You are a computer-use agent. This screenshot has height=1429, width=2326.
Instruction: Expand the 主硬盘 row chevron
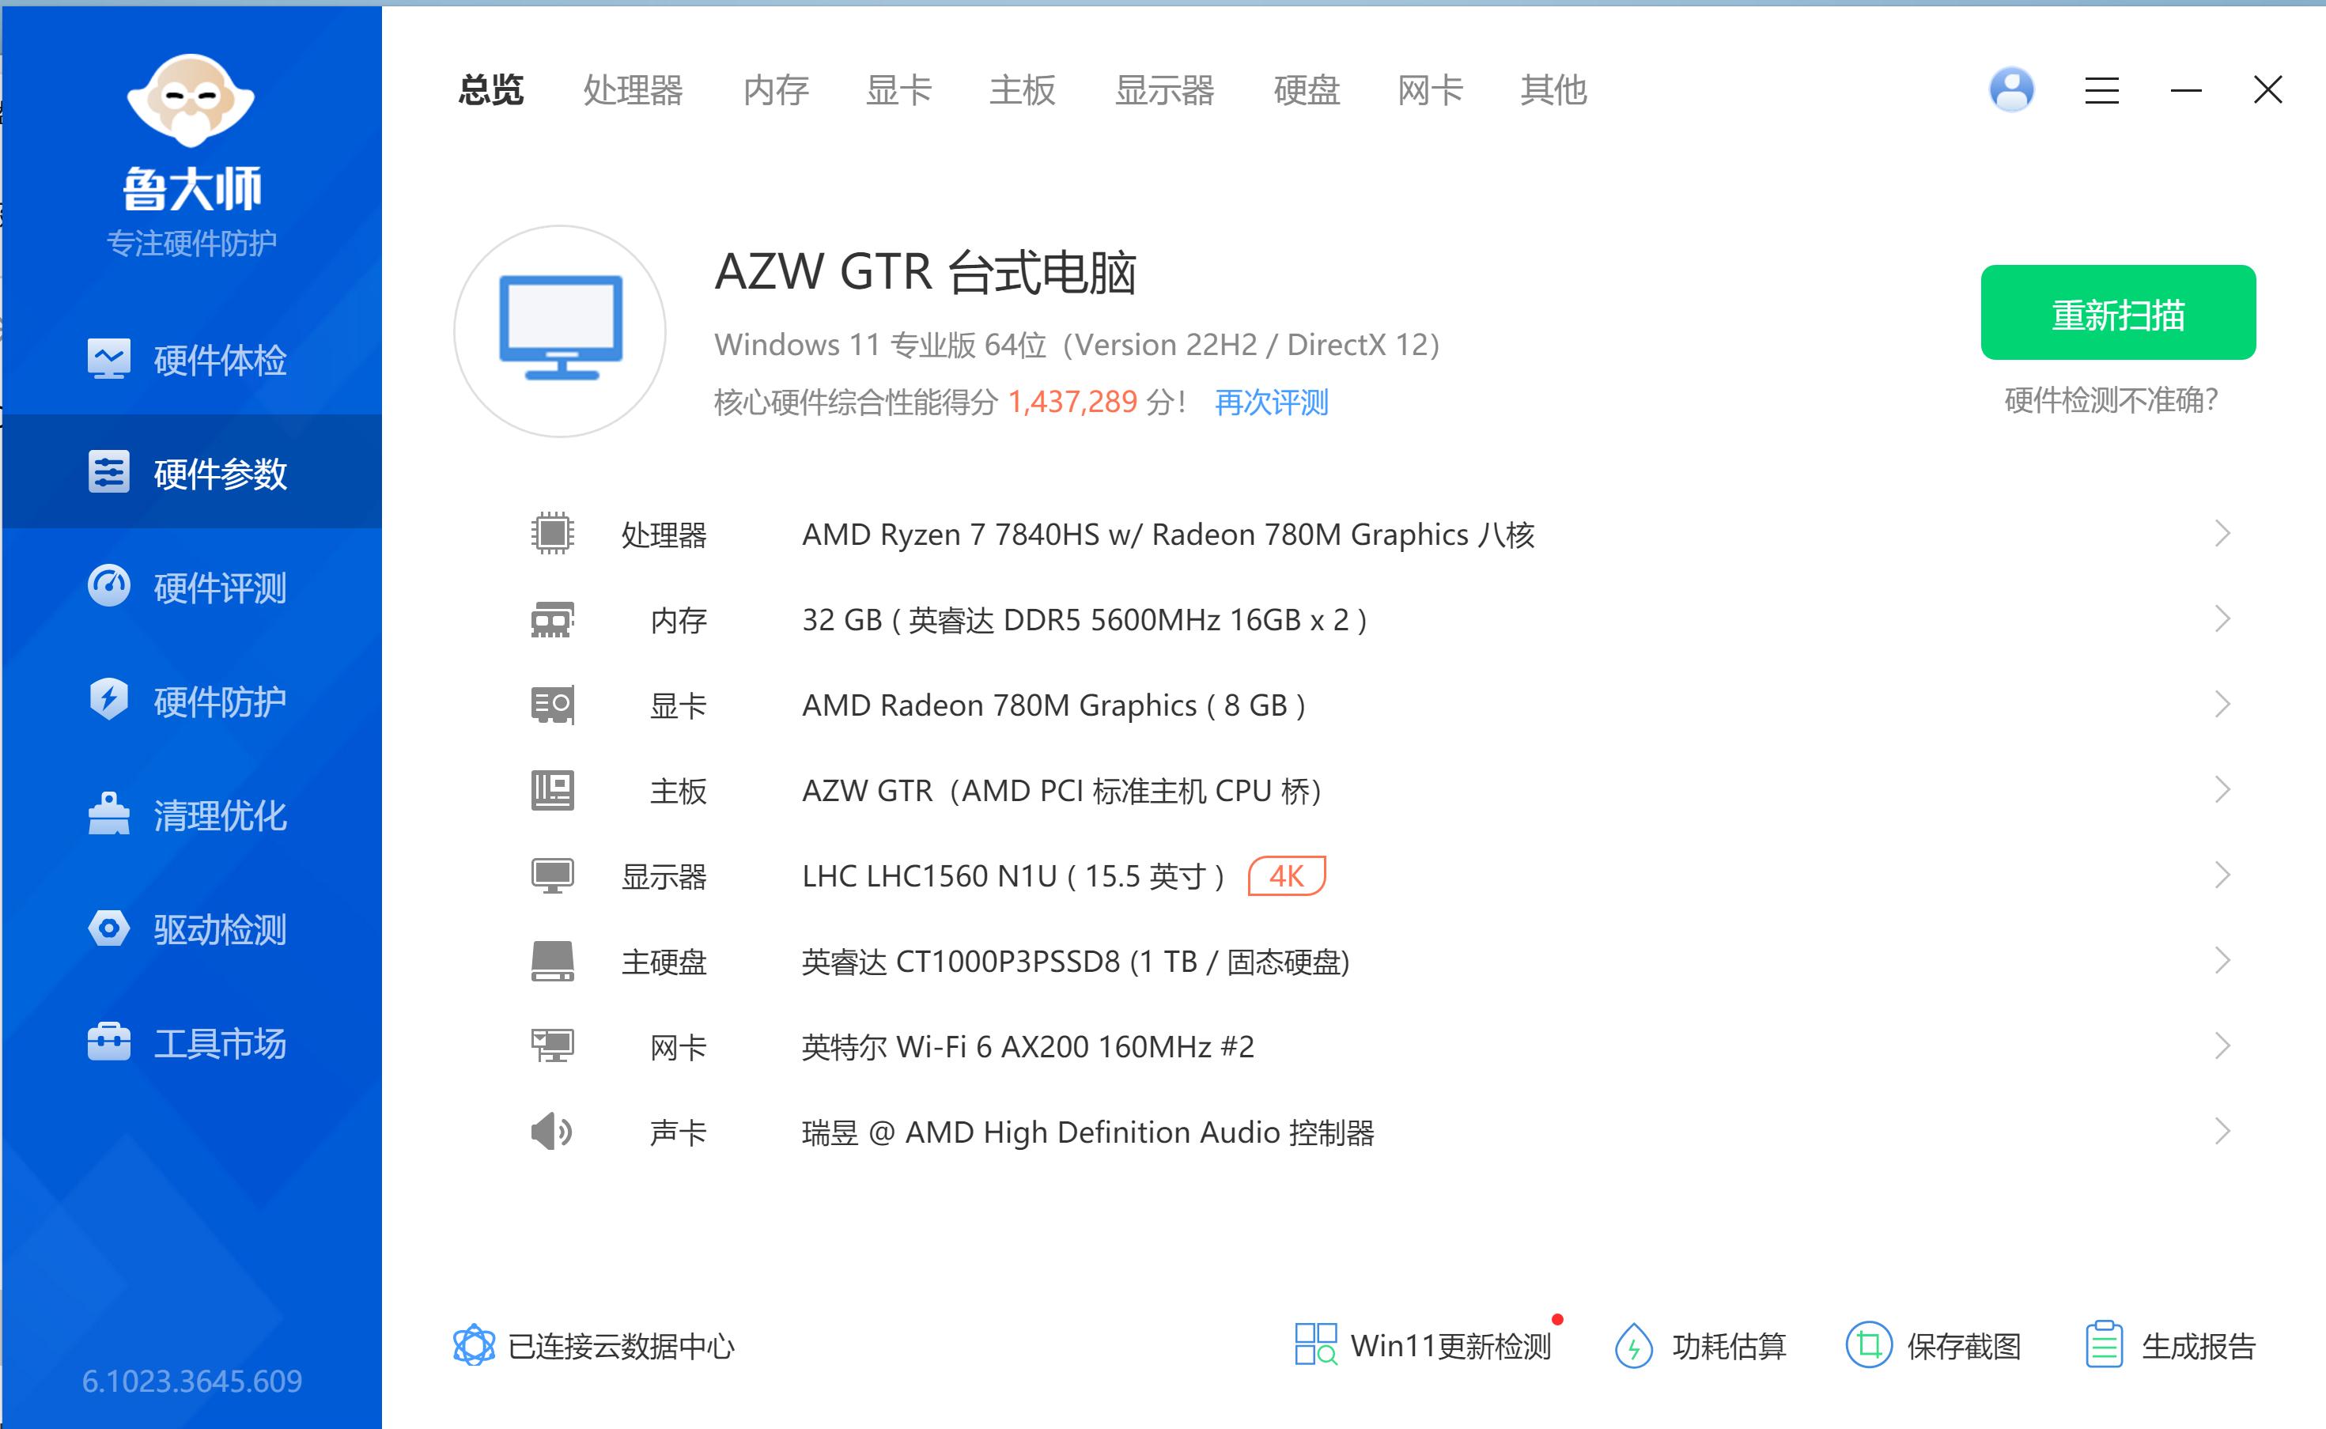pos(2222,961)
